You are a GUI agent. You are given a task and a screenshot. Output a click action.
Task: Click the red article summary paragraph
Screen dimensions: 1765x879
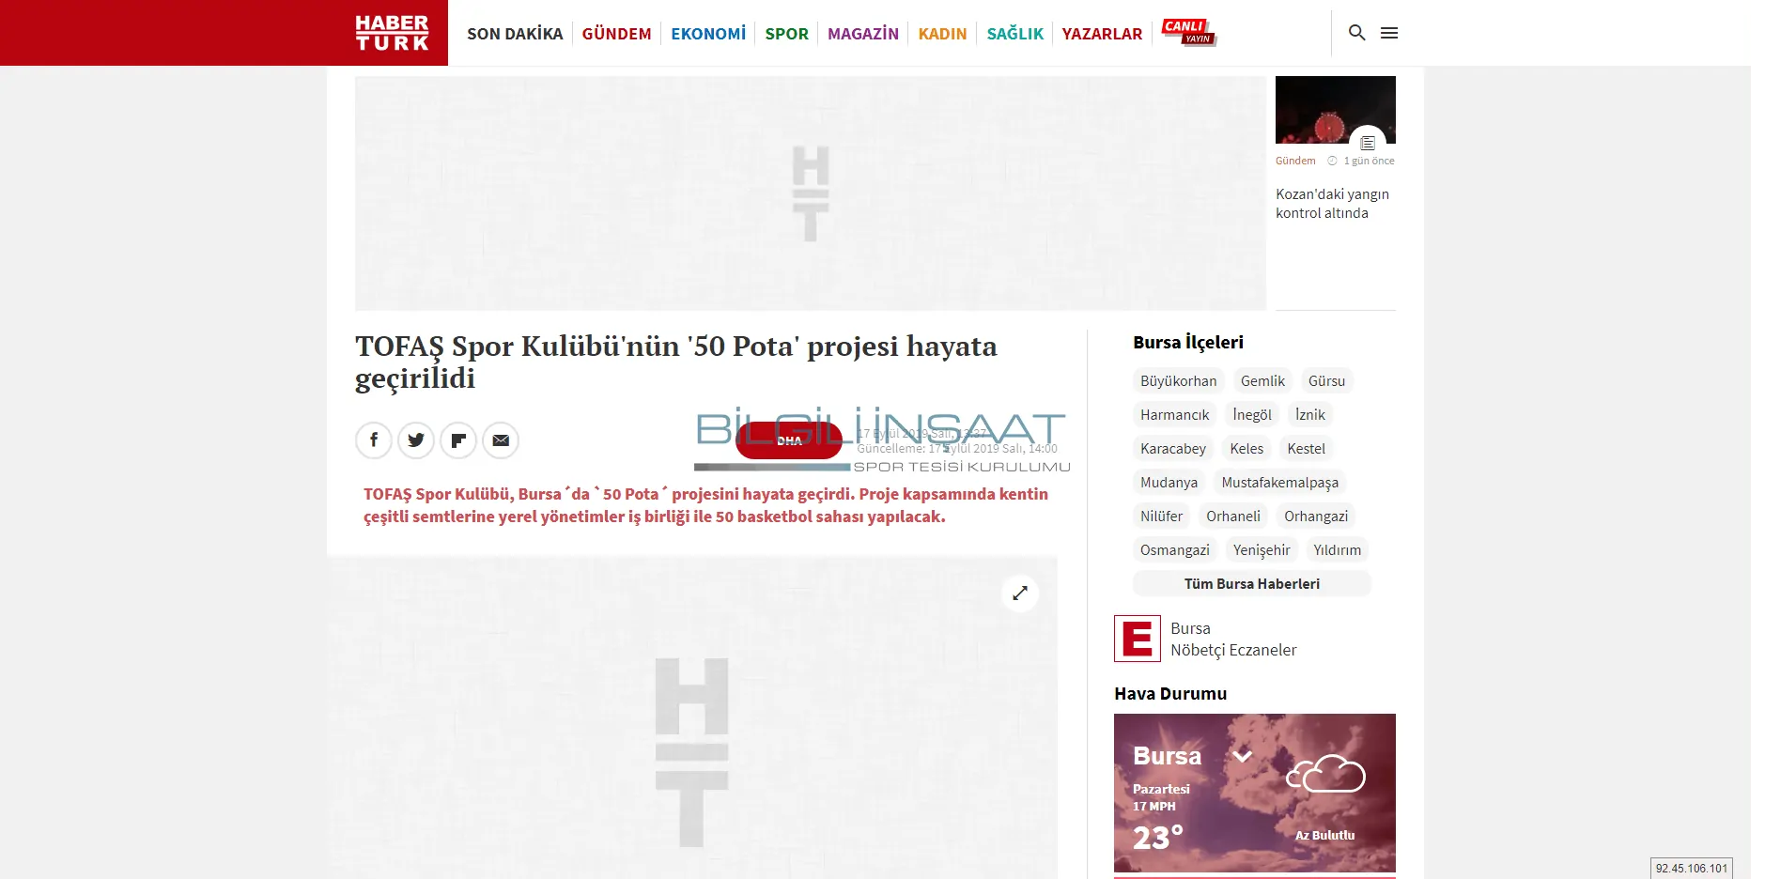(x=705, y=505)
